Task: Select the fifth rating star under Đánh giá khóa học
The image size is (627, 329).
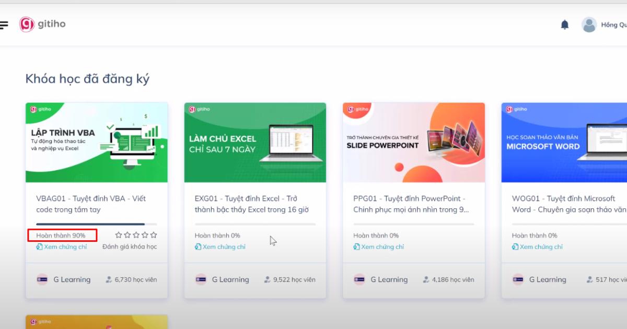Action: coord(154,235)
